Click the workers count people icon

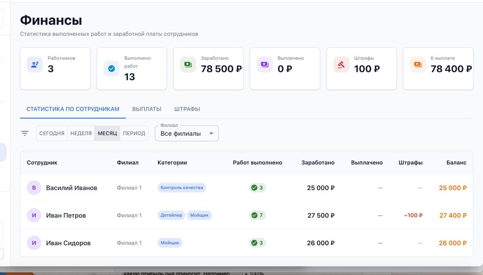tap(35, 64)
